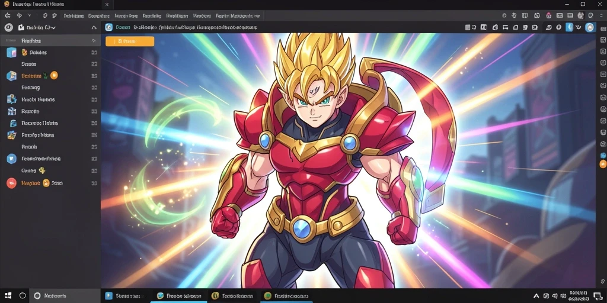Click the round avatar icon in sidebar header
The height and width of the screenshot is (303, 607).
[x=8, y=27]
